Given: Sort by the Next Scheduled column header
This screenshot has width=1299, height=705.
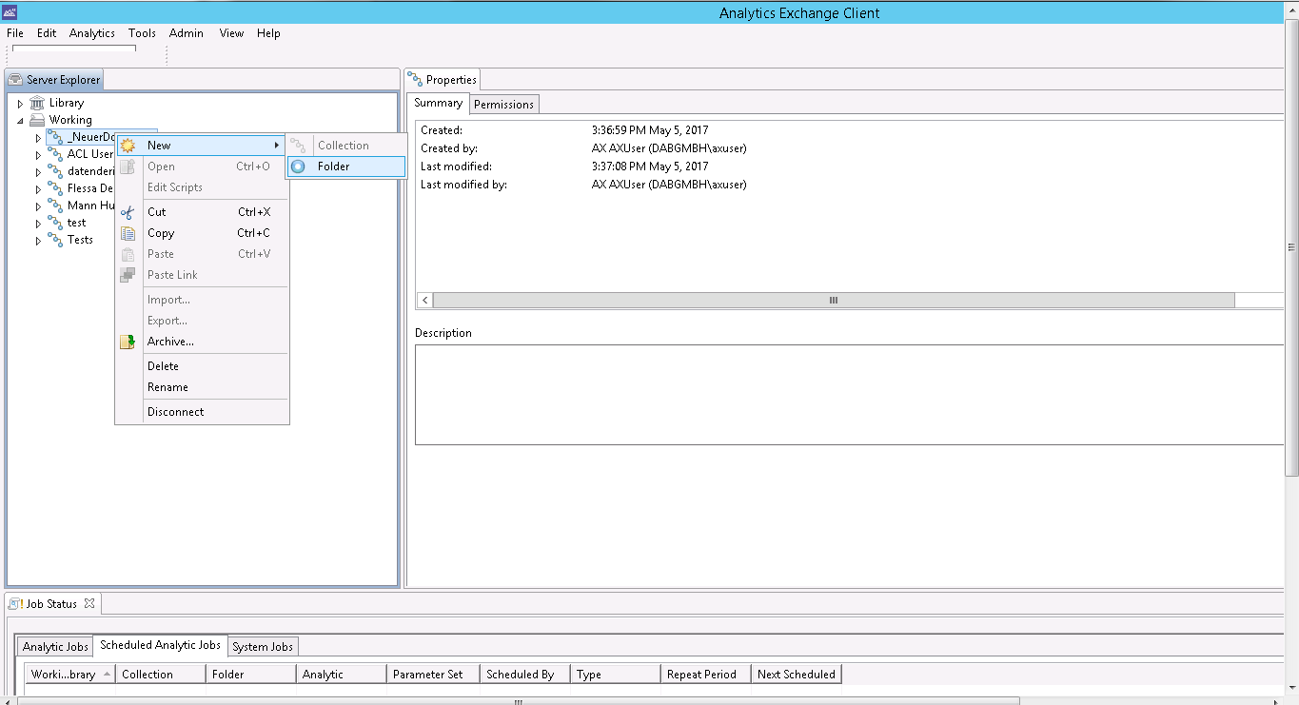Looking at the screenshot, I should tap(796, 675).
